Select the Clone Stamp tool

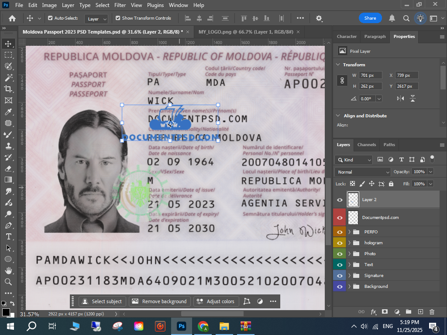point(8,146)
